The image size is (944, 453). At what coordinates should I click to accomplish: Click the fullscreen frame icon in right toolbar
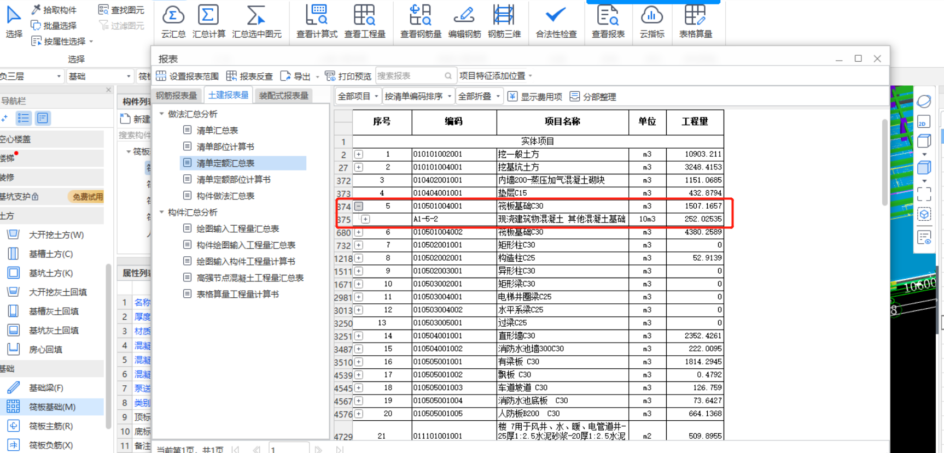point(924,193)
